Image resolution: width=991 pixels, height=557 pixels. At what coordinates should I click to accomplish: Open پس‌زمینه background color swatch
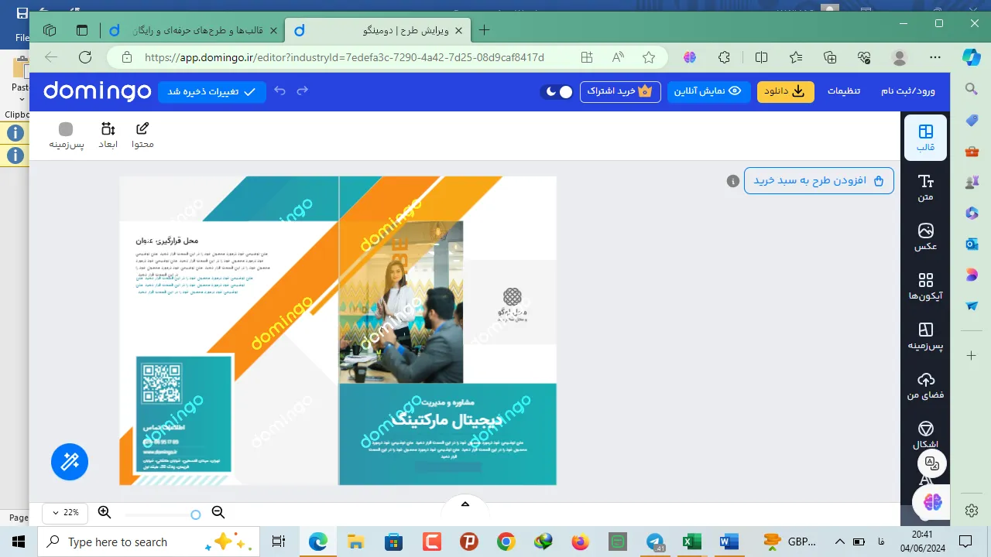[x=66, y=135]
